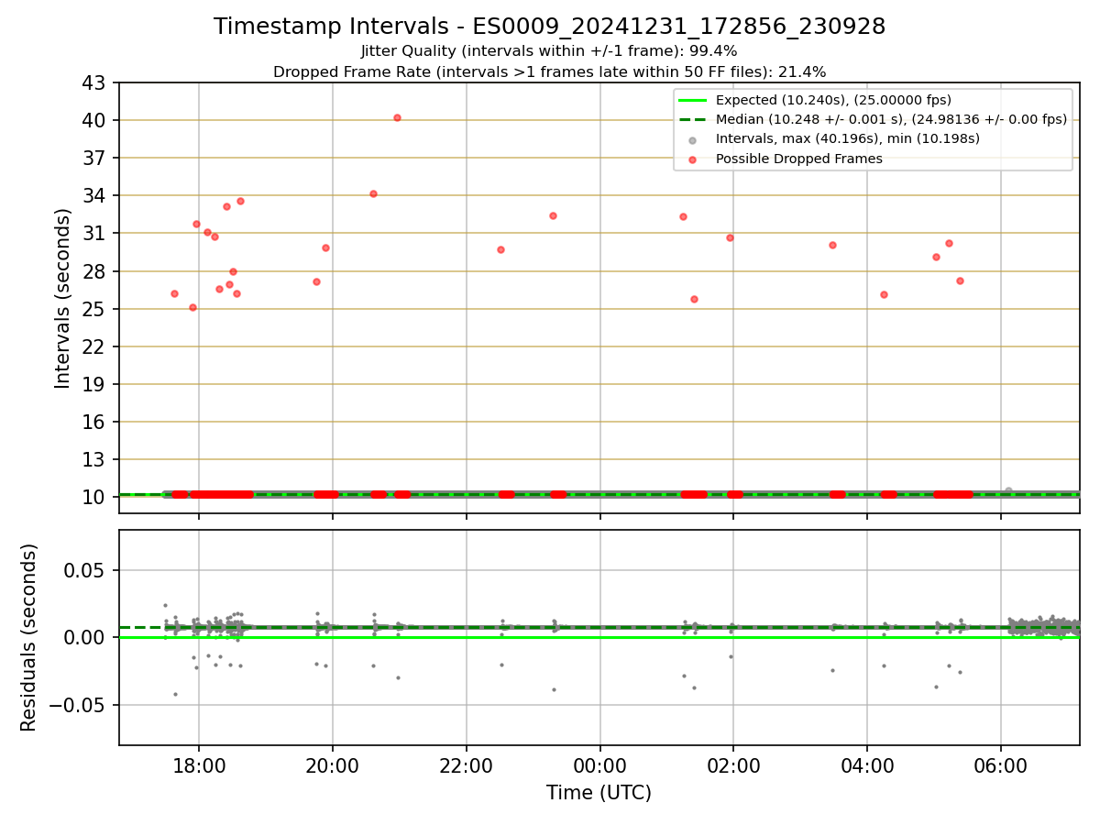This screenshot has width=1100, height=825.
Task: Click the 'Time (UTC)' x-axis label
Action: (599, 793)
